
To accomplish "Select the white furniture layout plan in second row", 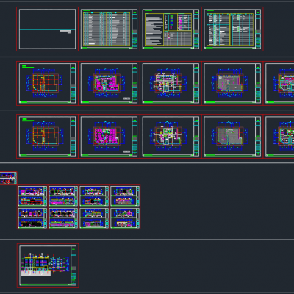I will coord(171,84).
